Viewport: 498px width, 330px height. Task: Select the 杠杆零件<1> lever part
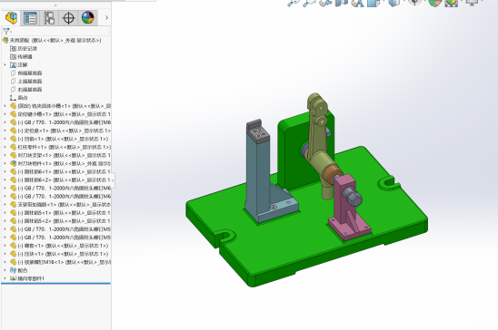pyautogui.click(x=60, y=147)
